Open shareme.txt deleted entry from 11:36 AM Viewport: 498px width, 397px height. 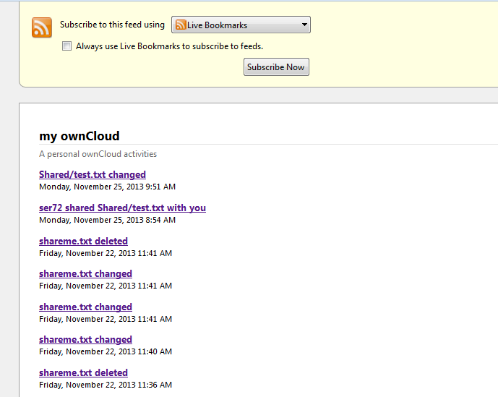[84, 372]
